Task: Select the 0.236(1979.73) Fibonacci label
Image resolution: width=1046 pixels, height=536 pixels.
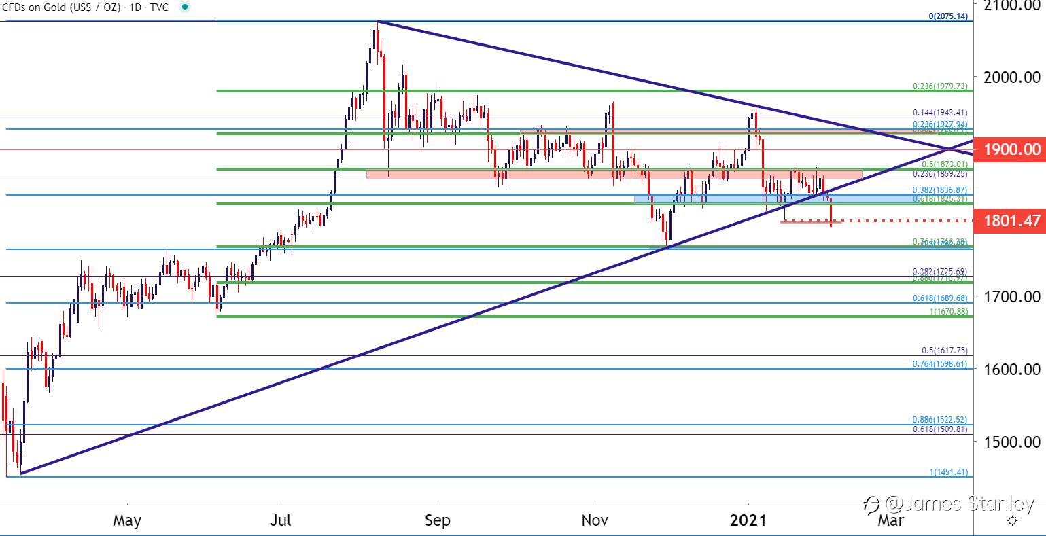Action: click(x=939, y=86)
